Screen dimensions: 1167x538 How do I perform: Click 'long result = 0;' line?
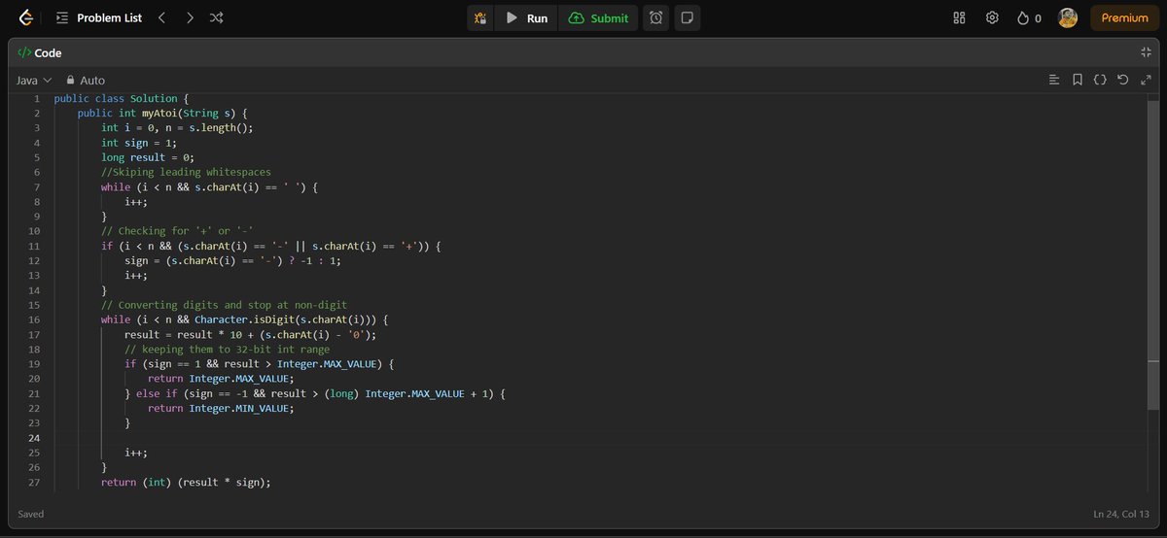coord(148,157)
